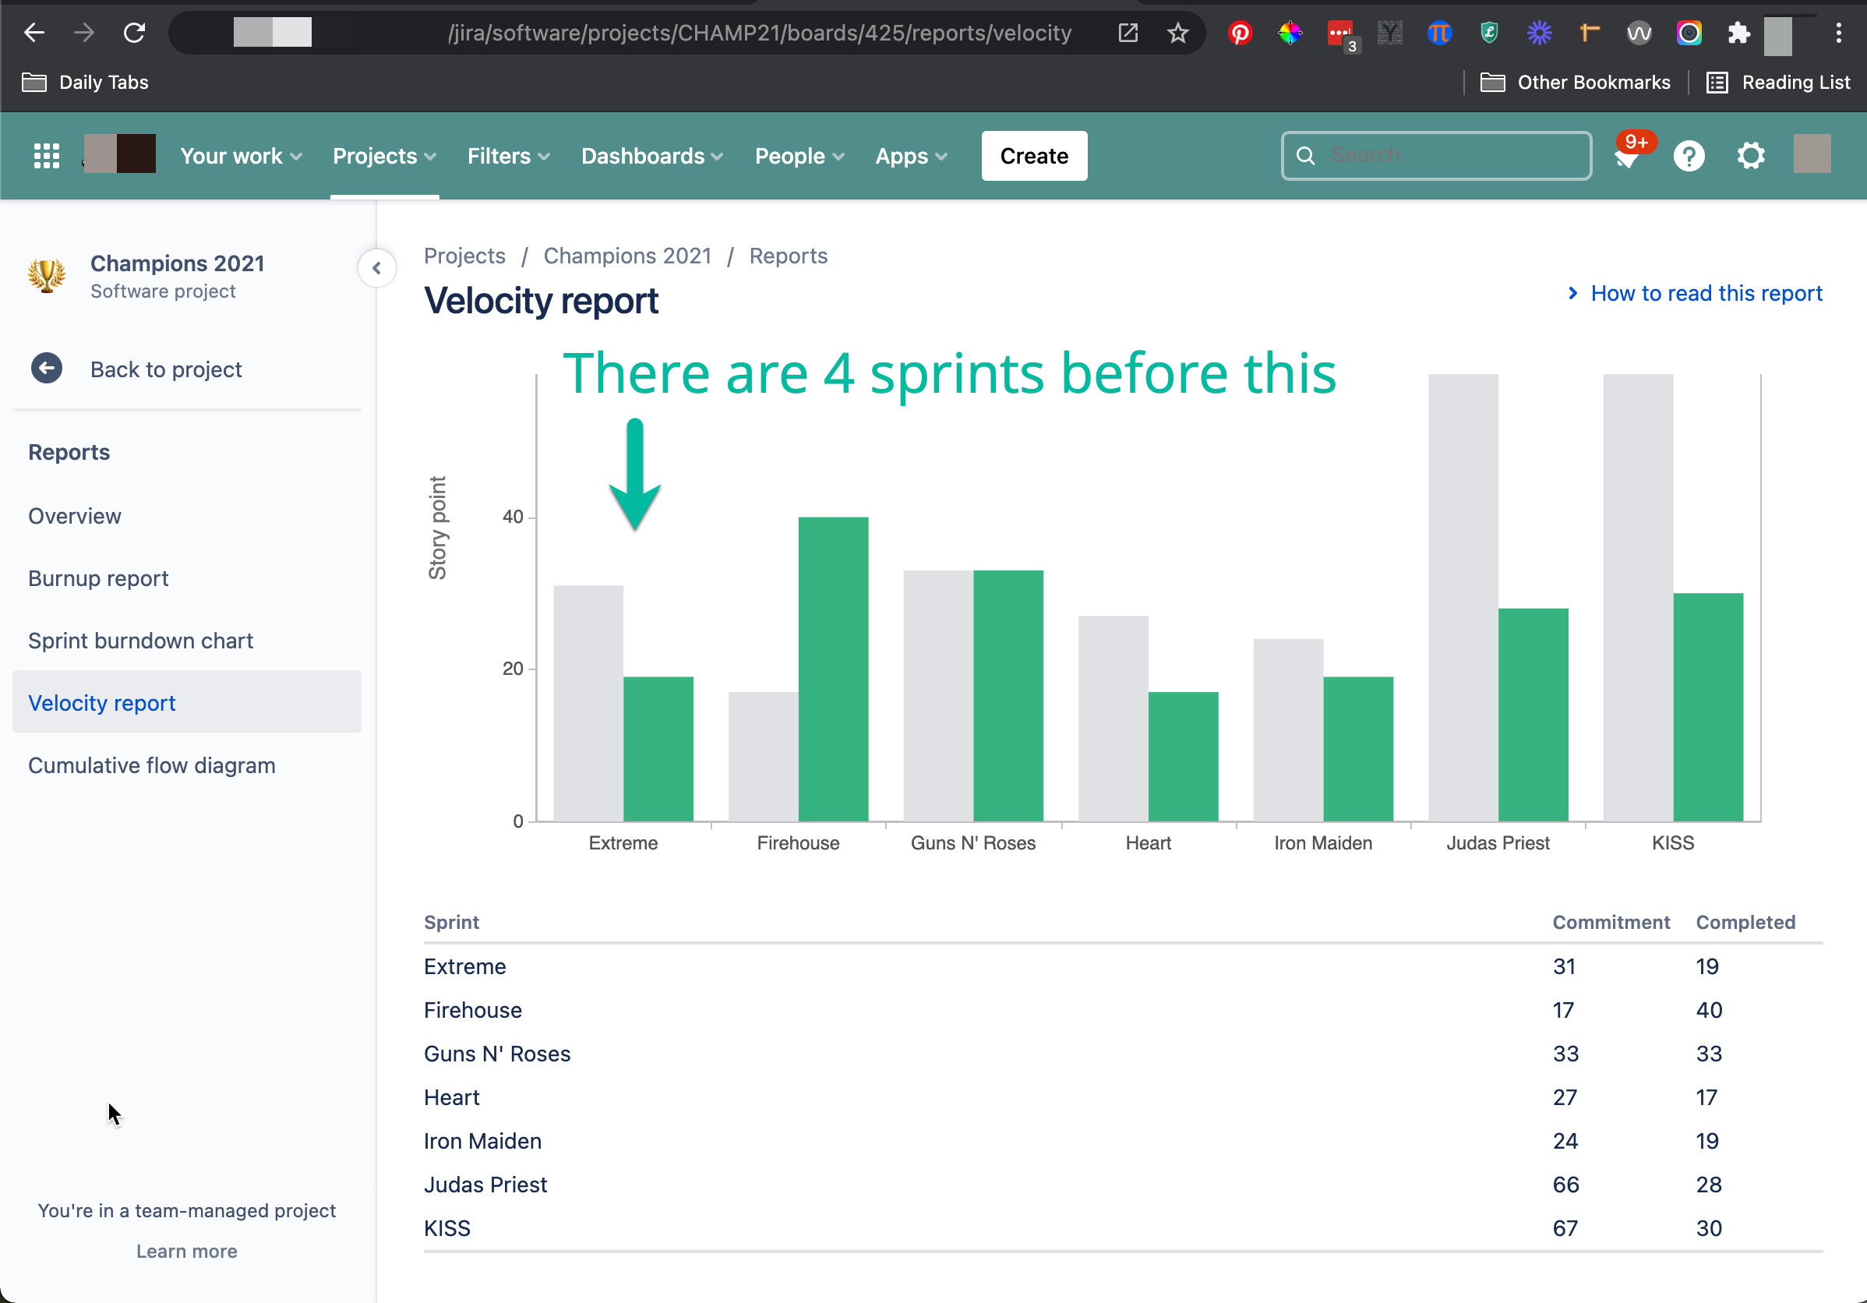Click the Create button
The height and width of the screenshot is (1303, 1867).
(1033, 155)
